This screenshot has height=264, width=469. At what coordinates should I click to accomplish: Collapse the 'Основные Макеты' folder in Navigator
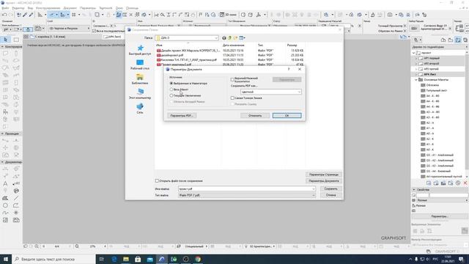click(416, 80)
